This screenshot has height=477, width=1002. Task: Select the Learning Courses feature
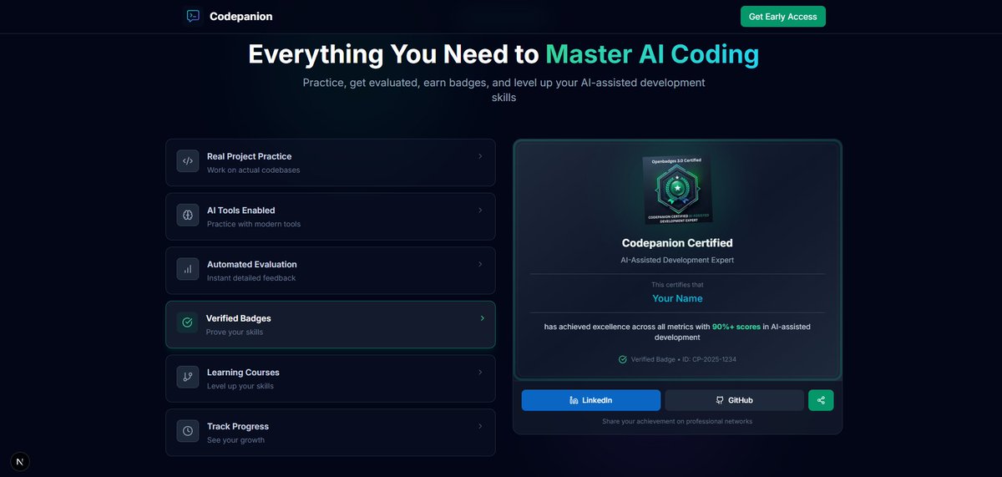click(330, 378)
